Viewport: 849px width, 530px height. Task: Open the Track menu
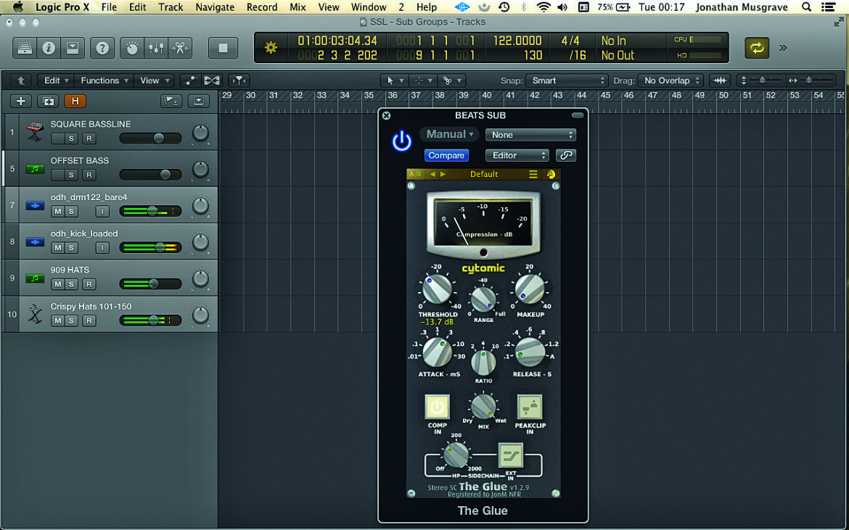(171, 7)
